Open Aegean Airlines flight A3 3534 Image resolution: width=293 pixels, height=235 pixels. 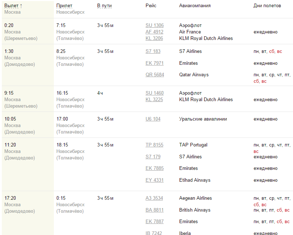pos(154,198)
